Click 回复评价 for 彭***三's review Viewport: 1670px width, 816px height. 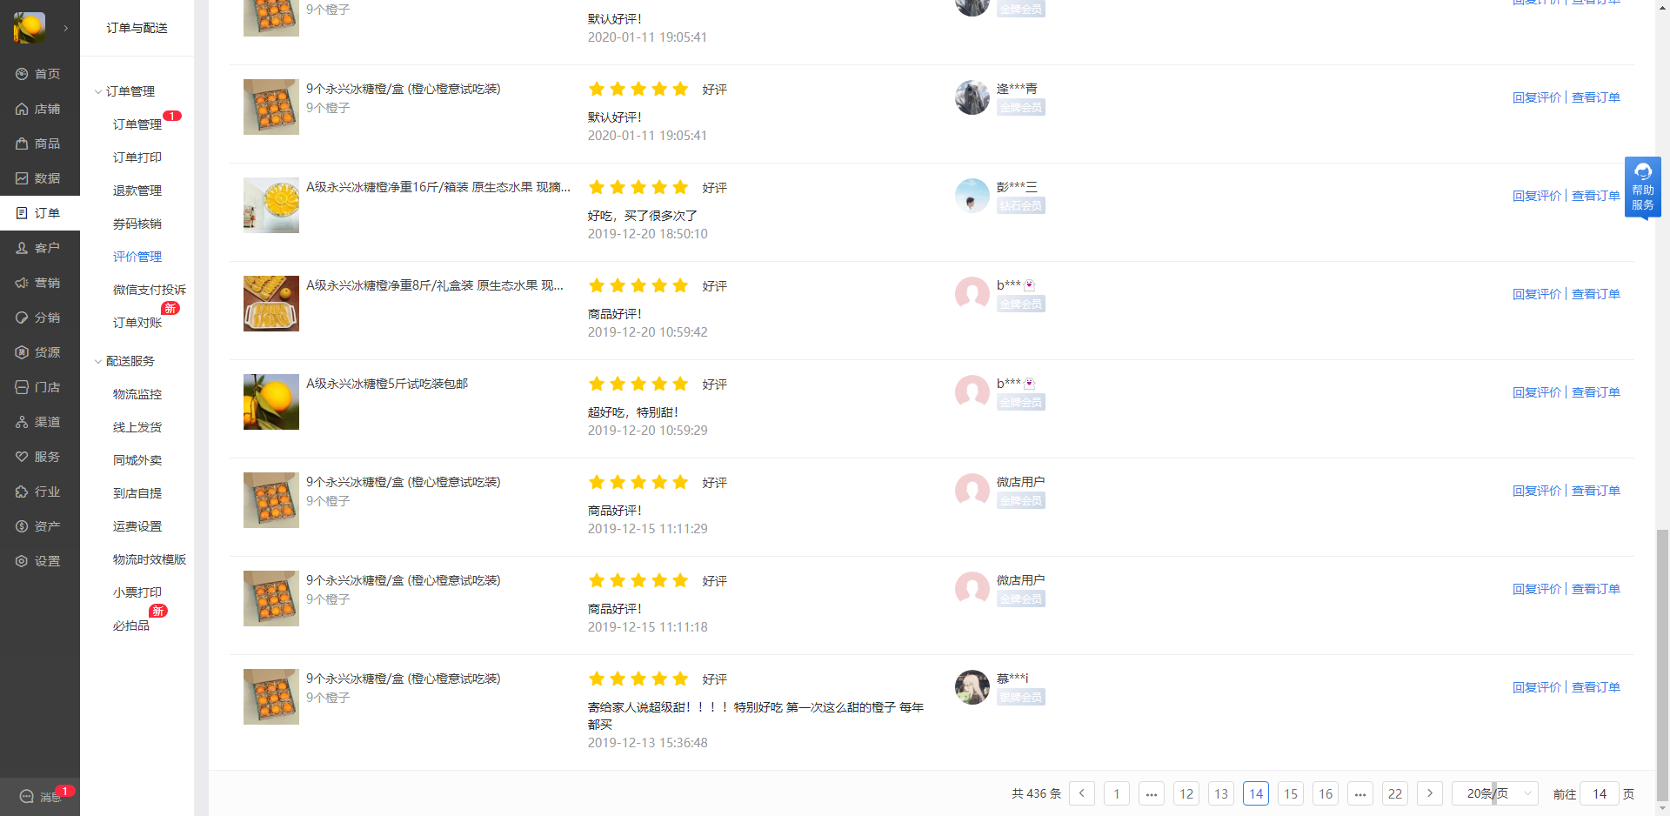coord(1536,196)
